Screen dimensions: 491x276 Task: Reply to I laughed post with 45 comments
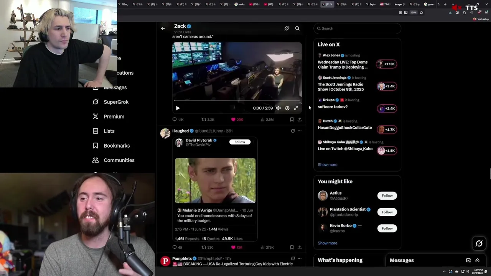(x=177, y=247)
